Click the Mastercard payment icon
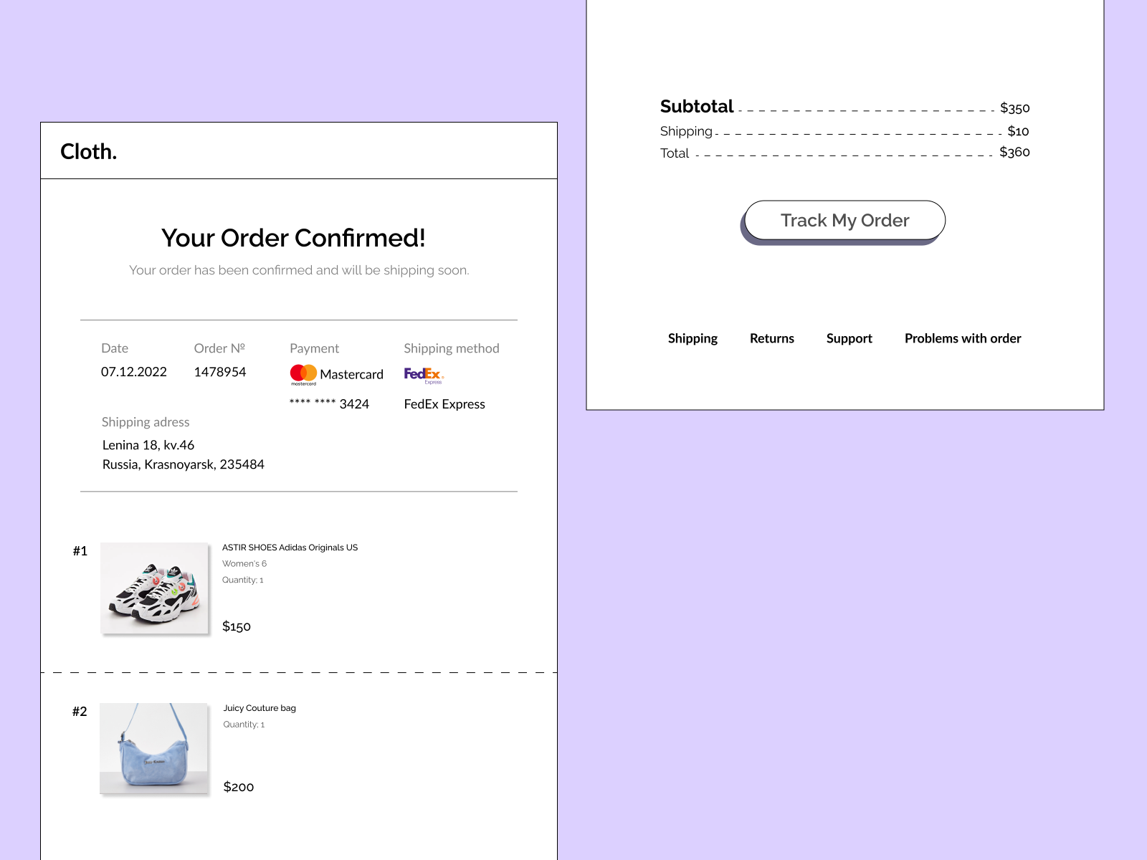The image size is (1147, 860). (x=304, y=373)
